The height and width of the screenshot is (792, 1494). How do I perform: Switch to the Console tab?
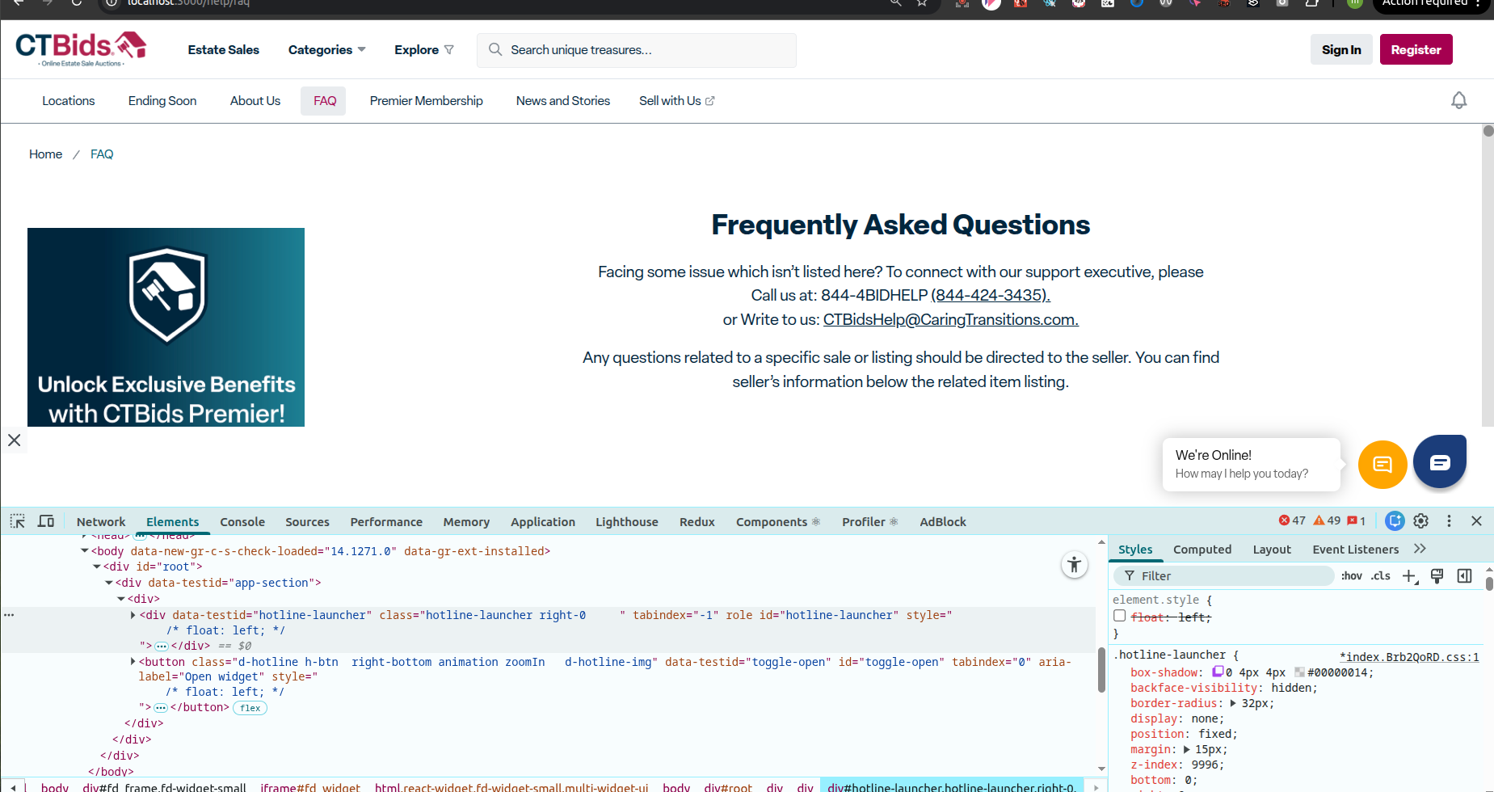tap(242, 522)
